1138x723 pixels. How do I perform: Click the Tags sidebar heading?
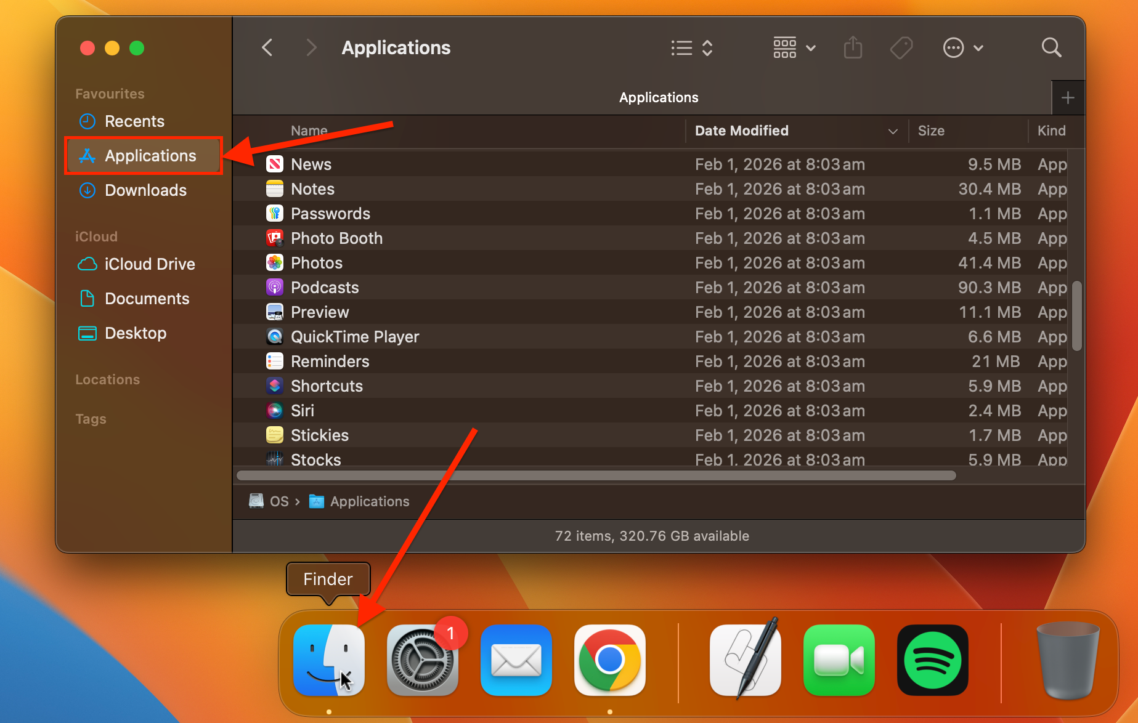(91, 419)
